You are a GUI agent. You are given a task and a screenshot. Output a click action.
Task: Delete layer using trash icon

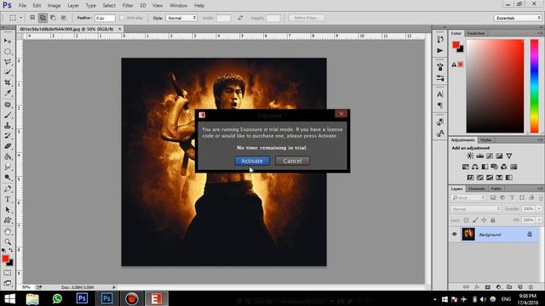pos(531,287)
